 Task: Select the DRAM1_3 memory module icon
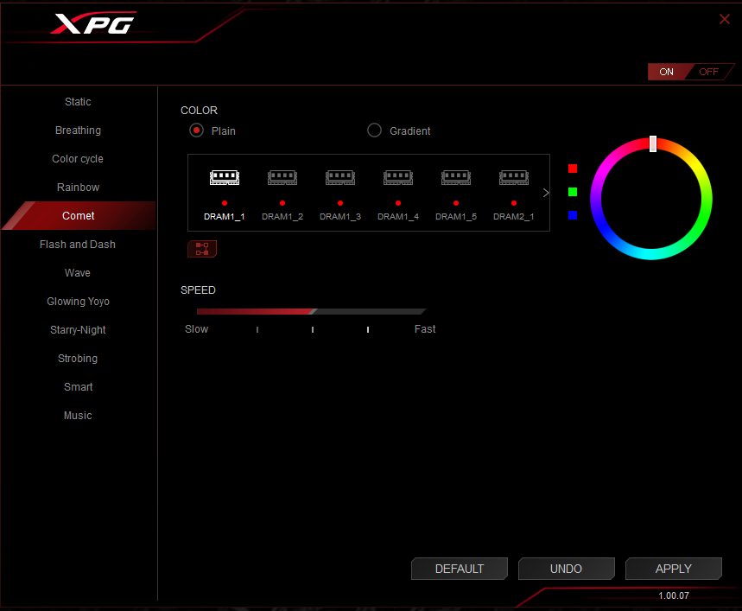(339, 177)
